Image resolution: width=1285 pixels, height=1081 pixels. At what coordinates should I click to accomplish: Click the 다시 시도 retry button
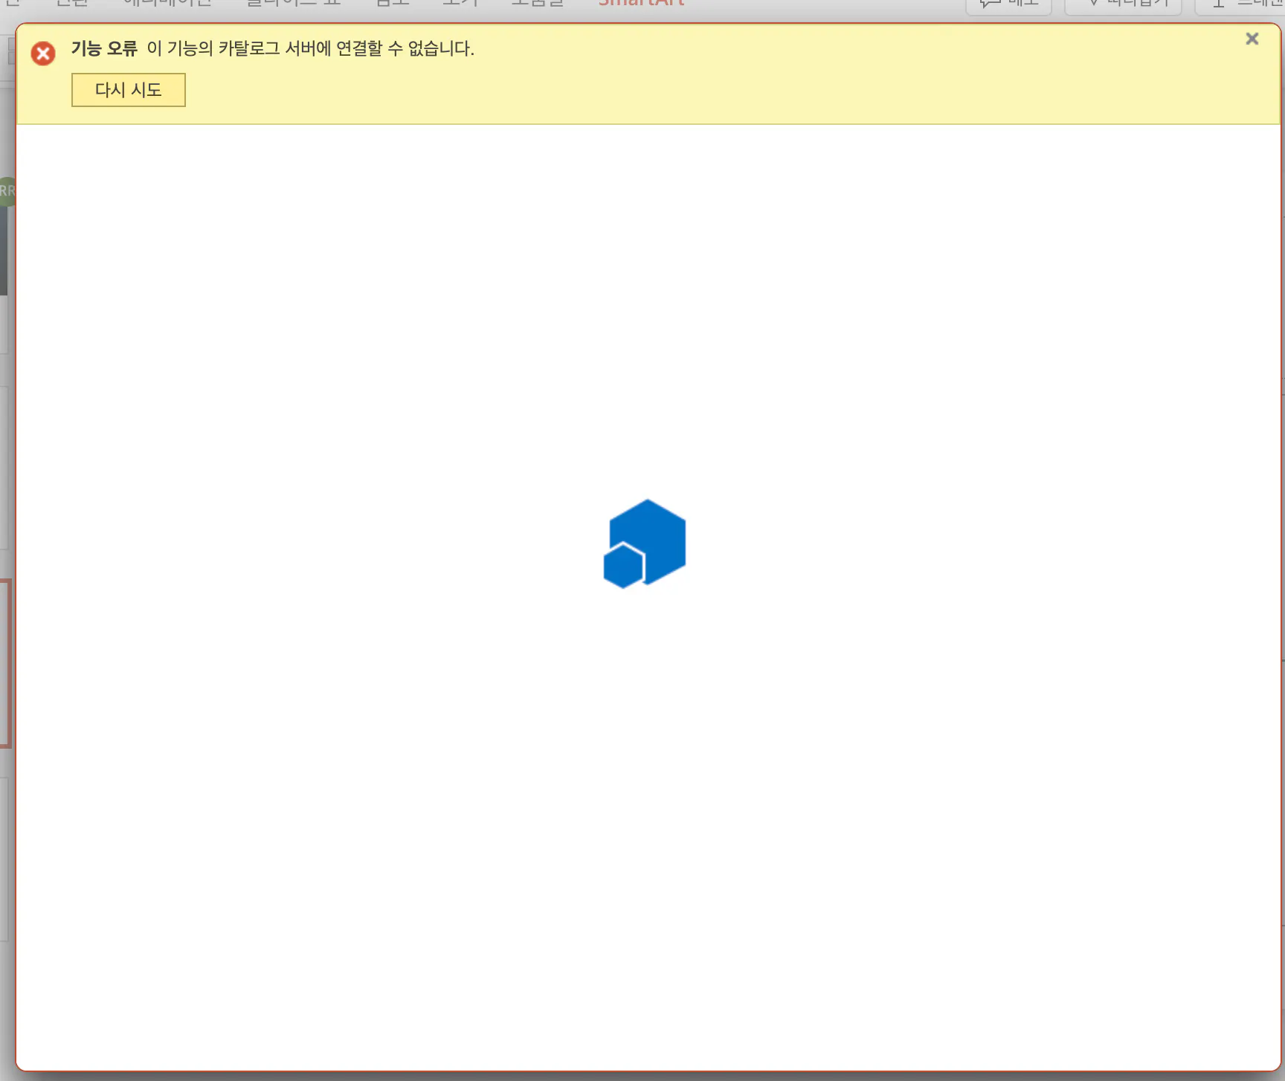pos(128,90)
